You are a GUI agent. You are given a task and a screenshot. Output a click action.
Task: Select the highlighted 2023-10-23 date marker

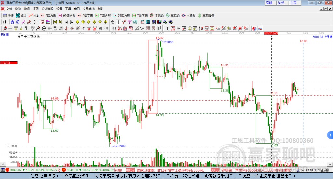(x=271, y=33)
